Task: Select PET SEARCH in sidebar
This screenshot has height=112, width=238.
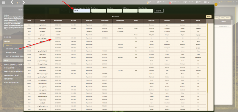Action: [x=9, y=79]
